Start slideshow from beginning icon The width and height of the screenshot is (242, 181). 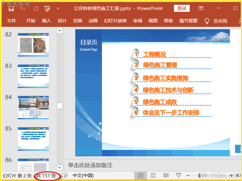click(x=47, y=9)
